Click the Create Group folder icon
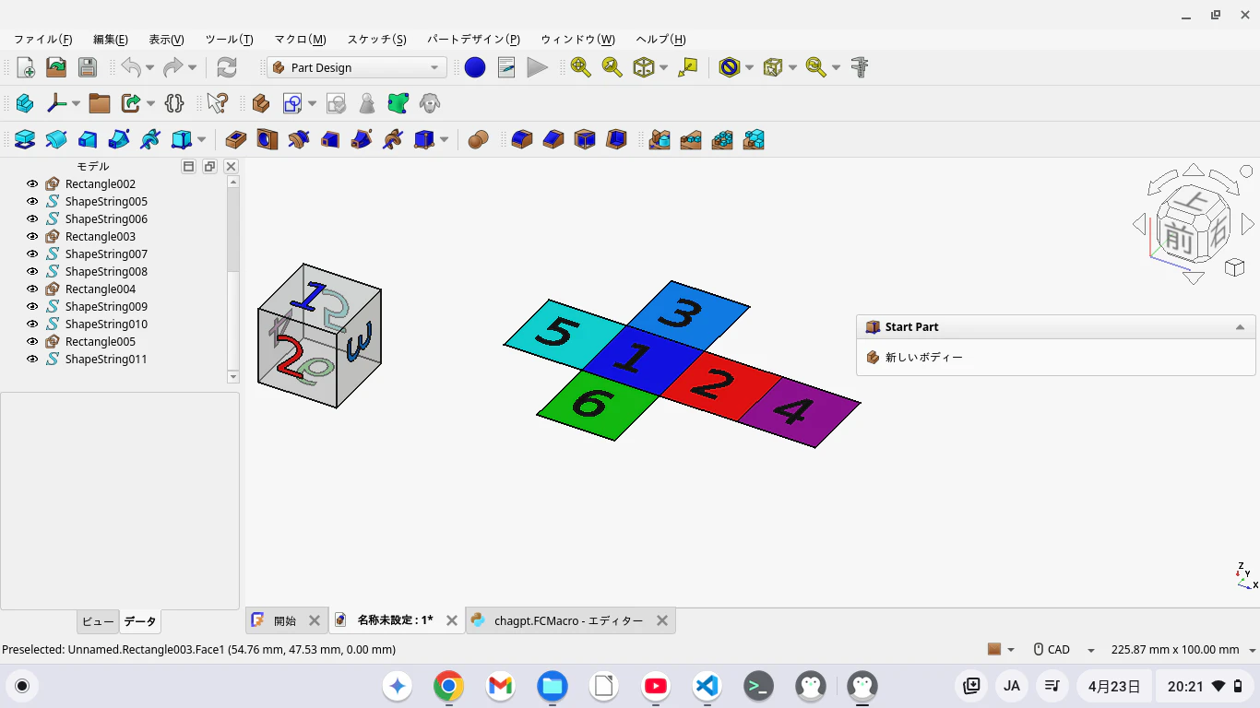The height and width of the screenshot is (708, 1260). (100, 103)
